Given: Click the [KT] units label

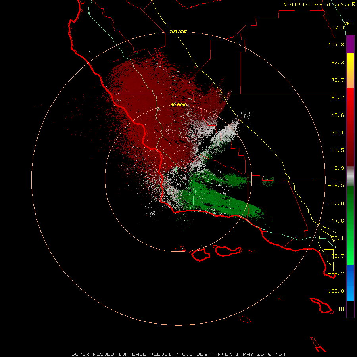Looking at the screenshot, I should (339, 27).
